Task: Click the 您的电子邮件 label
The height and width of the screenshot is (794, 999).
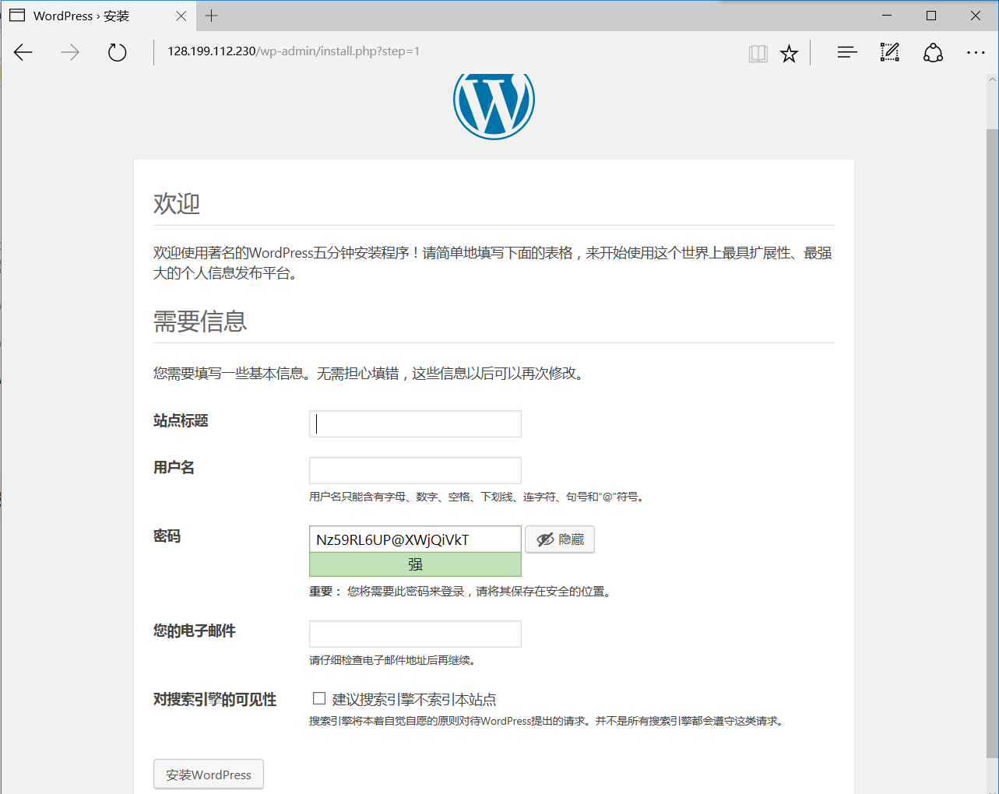Action: pyautogui.click(x=194, y=631)
